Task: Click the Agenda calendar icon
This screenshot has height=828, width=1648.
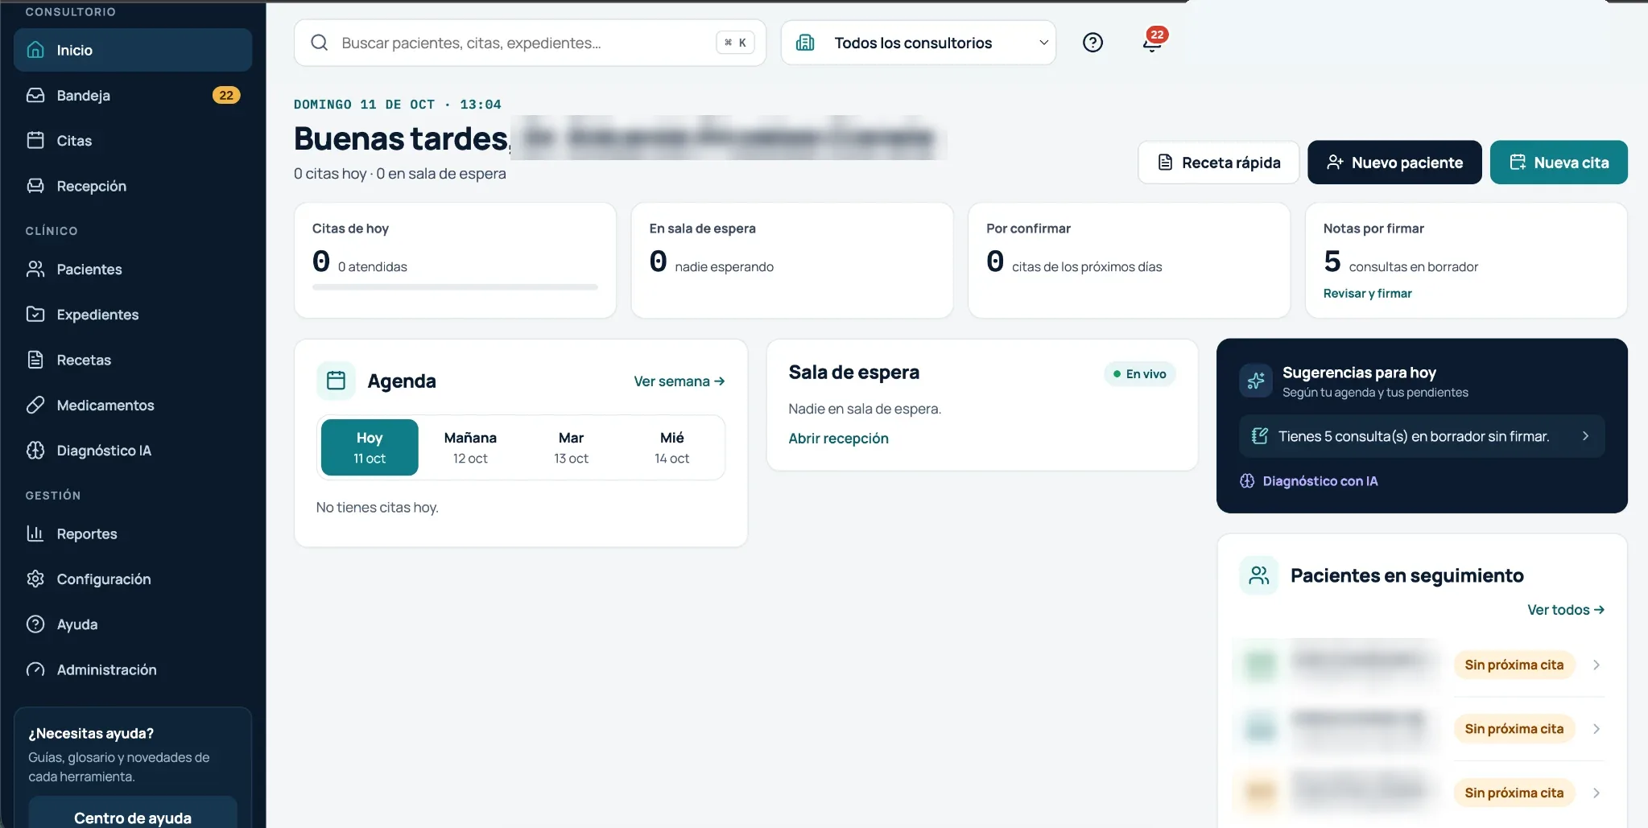Action: [x=336, y=381]
